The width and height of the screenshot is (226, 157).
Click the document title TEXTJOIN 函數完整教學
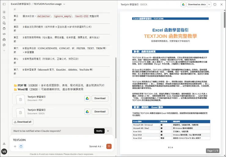pyautogui.click(x=170, y=36)
